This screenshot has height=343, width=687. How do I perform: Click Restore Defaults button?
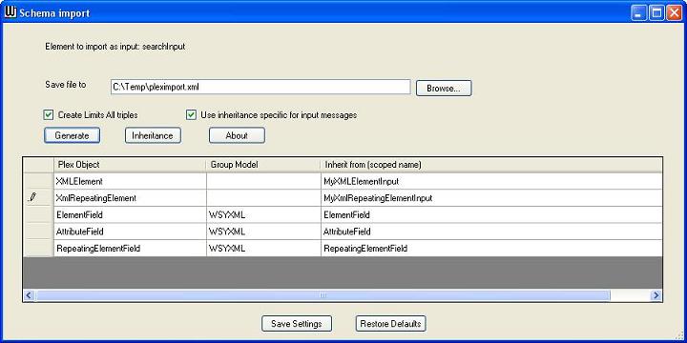[x=391, y=324]
